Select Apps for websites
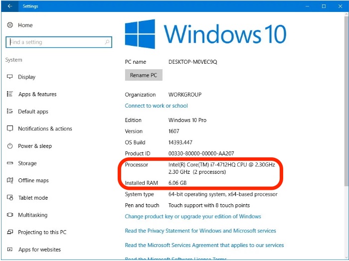Viewport: 349px width, 261px height. pyautogui.click(x=39, y=250)
